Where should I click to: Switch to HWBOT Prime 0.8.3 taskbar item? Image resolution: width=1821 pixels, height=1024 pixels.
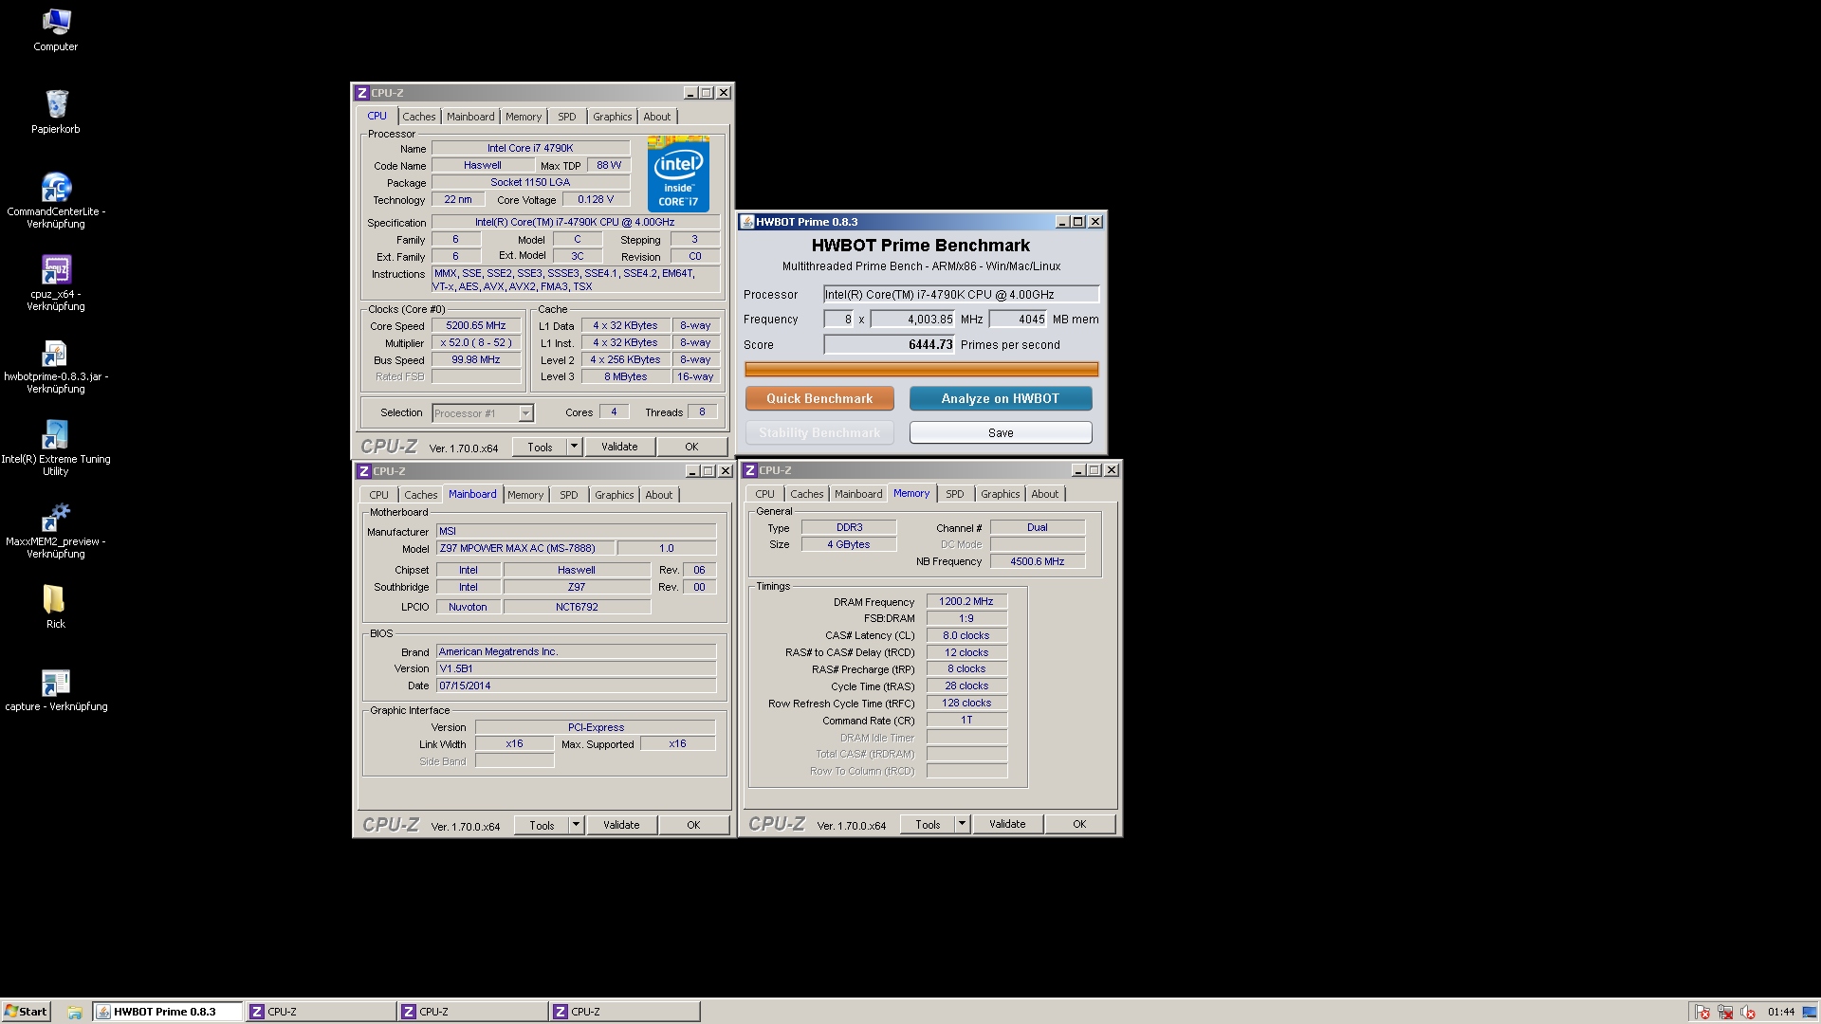(x=168, y=1012)
